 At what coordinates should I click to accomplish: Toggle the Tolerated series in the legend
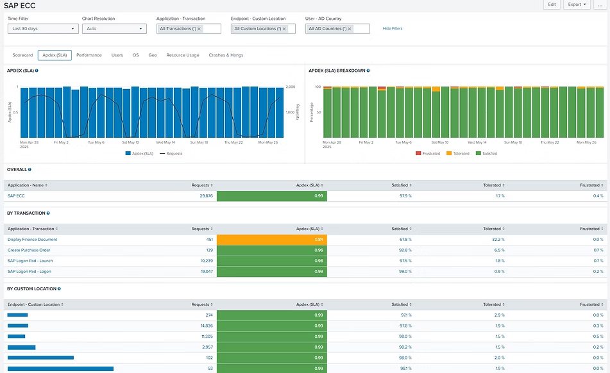458,154
